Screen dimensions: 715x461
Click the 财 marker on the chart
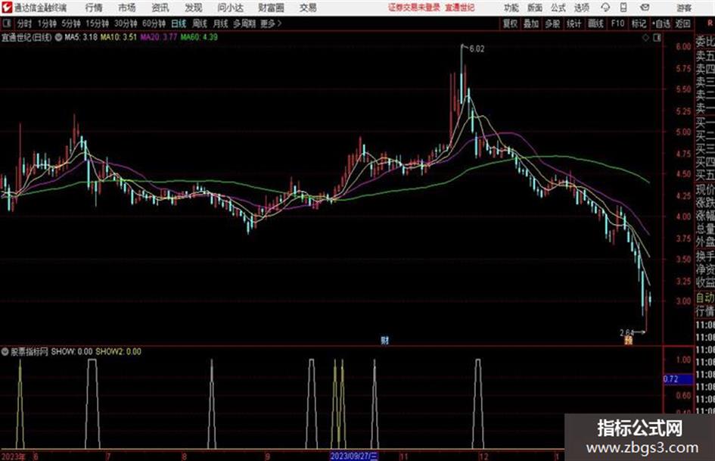pos(385,340)
